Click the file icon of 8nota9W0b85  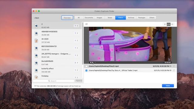pyautogui.click(x=36, y=63)
